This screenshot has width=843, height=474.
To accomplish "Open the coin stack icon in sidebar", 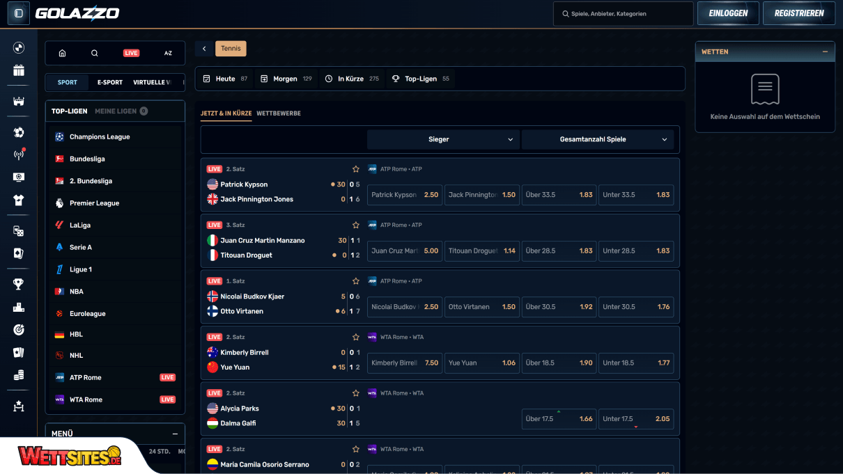I will (x=19, y=375).
